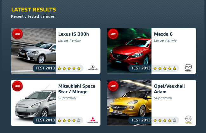Image resolution: width=206 pixels, height=133 pixels.
Task: Click the Mitsubishi Motors logo
Action: point(93,120)
